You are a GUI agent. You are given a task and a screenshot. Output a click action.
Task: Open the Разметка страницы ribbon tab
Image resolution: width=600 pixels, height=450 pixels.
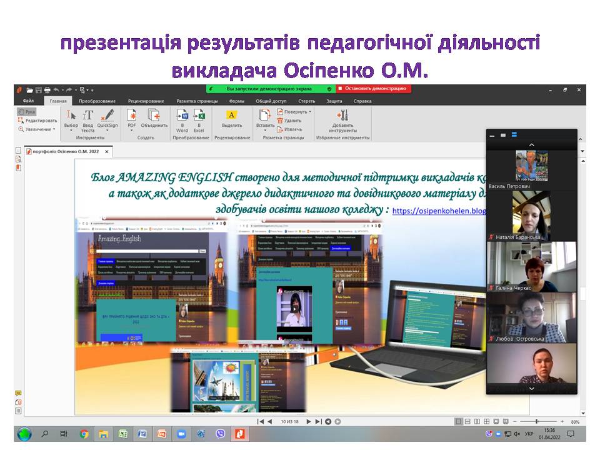(x=197, y=101)
